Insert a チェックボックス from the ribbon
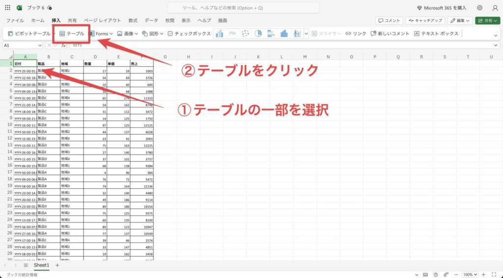The width and height of the screenshot is (503, 278). coord(189,33)
